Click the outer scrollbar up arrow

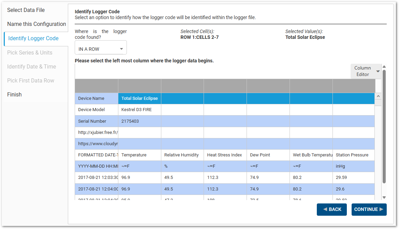(x=384, y=66)
